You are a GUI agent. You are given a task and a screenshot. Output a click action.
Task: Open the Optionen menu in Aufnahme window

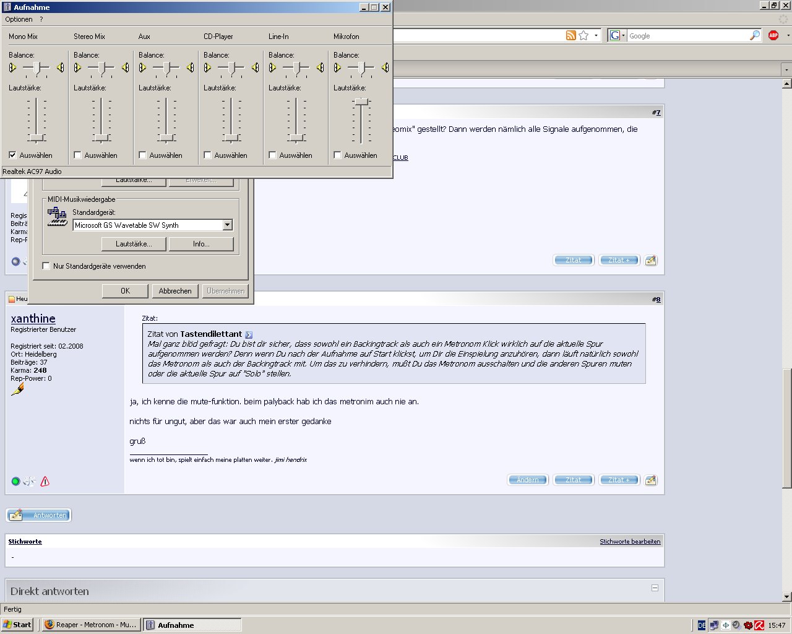pos(19,19)
